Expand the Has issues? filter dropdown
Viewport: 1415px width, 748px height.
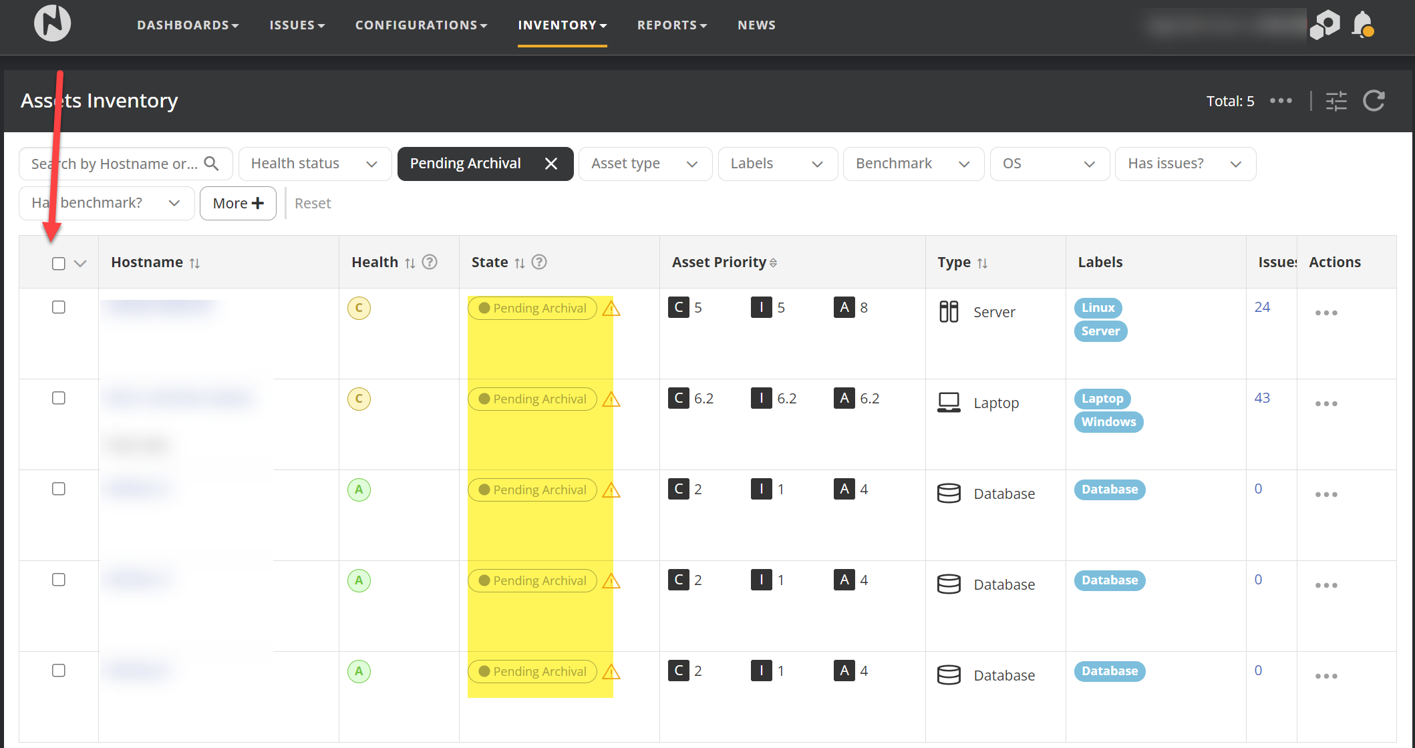tap(1185, 164)
